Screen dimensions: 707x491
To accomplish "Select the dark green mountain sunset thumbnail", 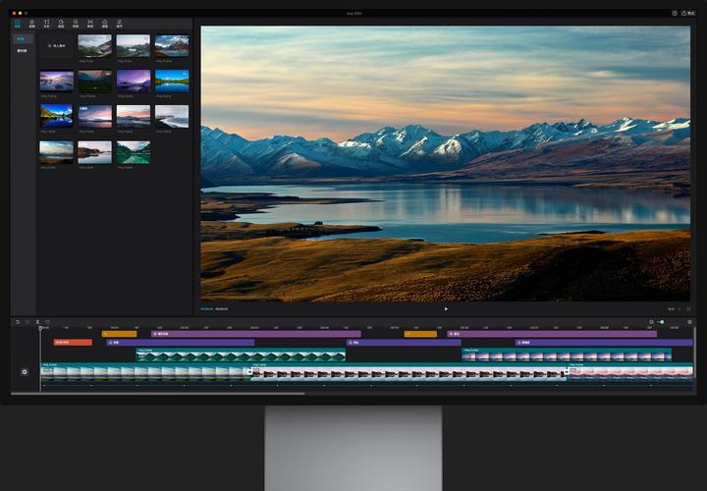I will click(x=94, y=82).
